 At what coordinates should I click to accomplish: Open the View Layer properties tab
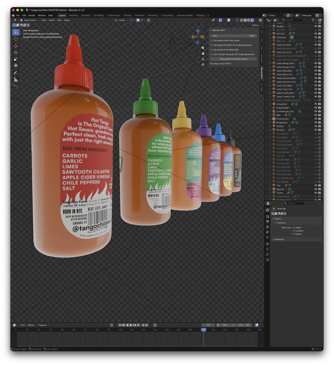point(268,227)
